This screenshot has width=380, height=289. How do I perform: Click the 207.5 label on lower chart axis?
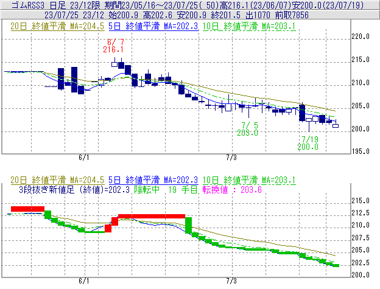(361, 238)
